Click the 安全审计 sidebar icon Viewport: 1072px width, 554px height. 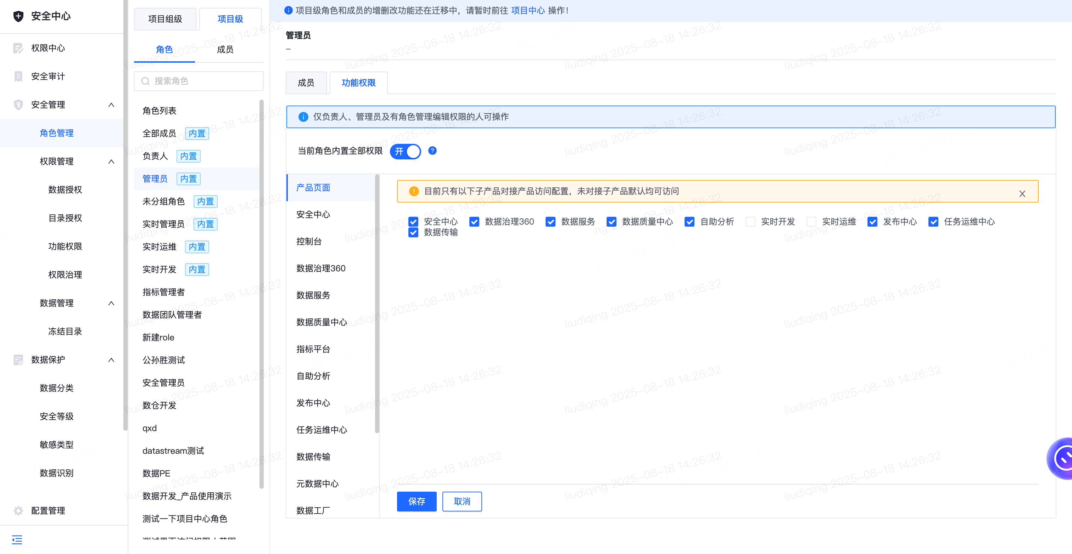18,77
